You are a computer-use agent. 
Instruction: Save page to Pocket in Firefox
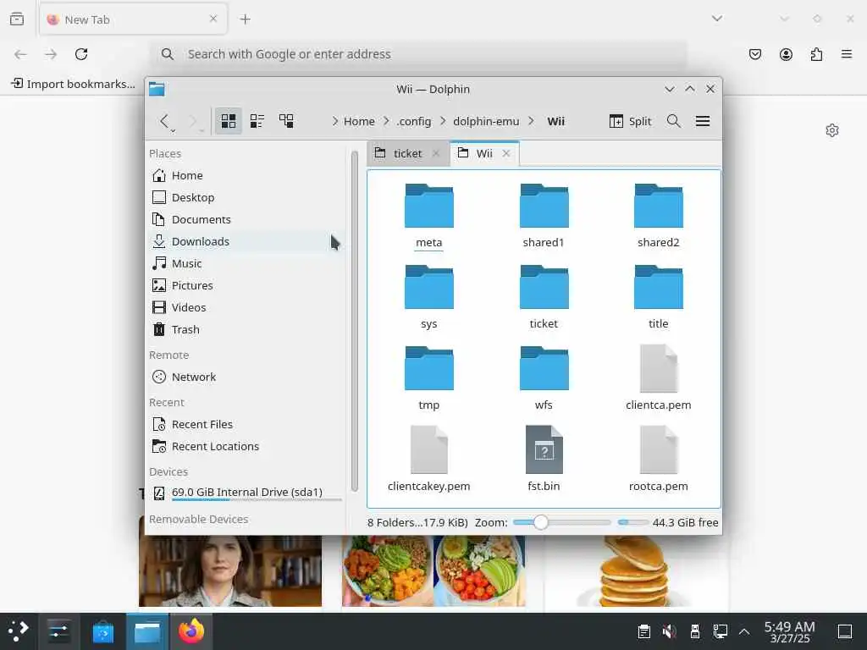click(x=754, y=54)
